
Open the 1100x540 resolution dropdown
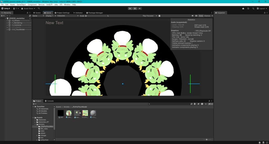point(68,16)
